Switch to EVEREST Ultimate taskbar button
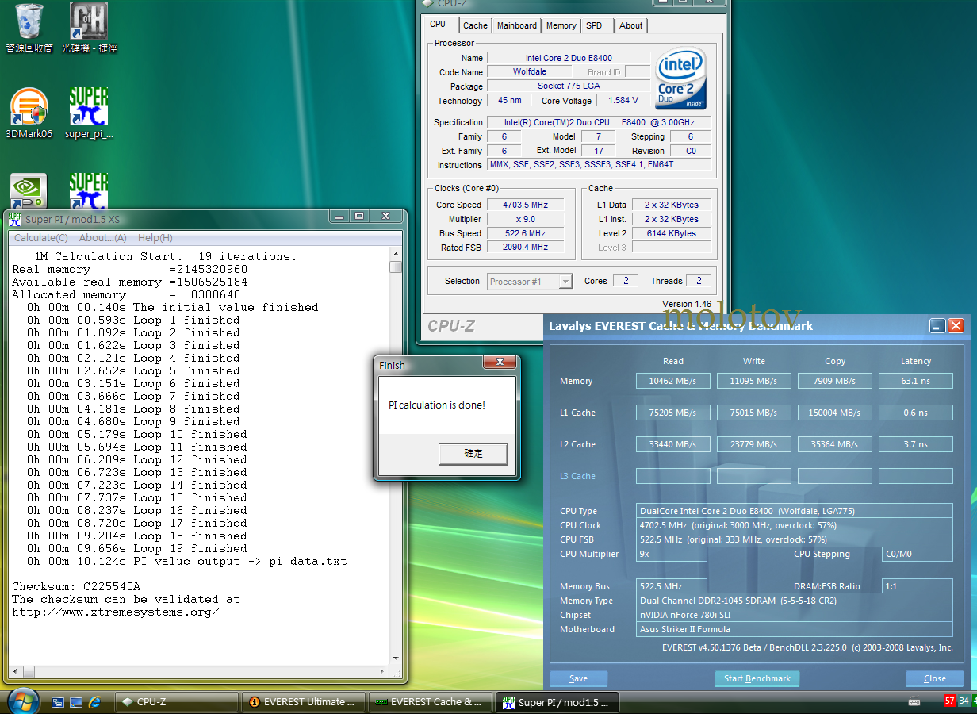This screenshot has height=714, width=977. coord(304,702)
